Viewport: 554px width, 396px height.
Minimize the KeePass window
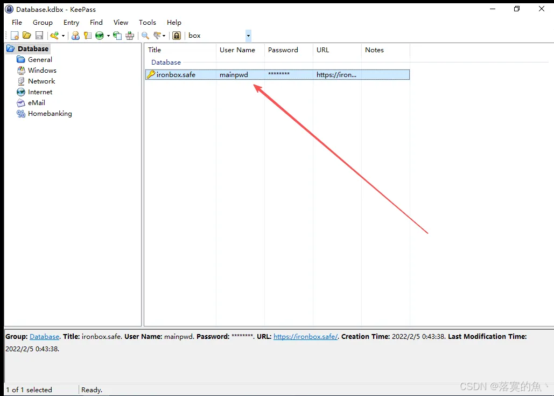pos(493,9)
